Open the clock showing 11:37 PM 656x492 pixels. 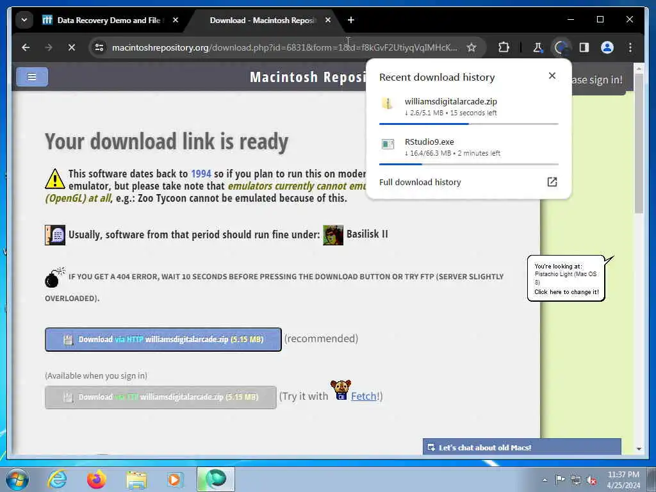623,480
